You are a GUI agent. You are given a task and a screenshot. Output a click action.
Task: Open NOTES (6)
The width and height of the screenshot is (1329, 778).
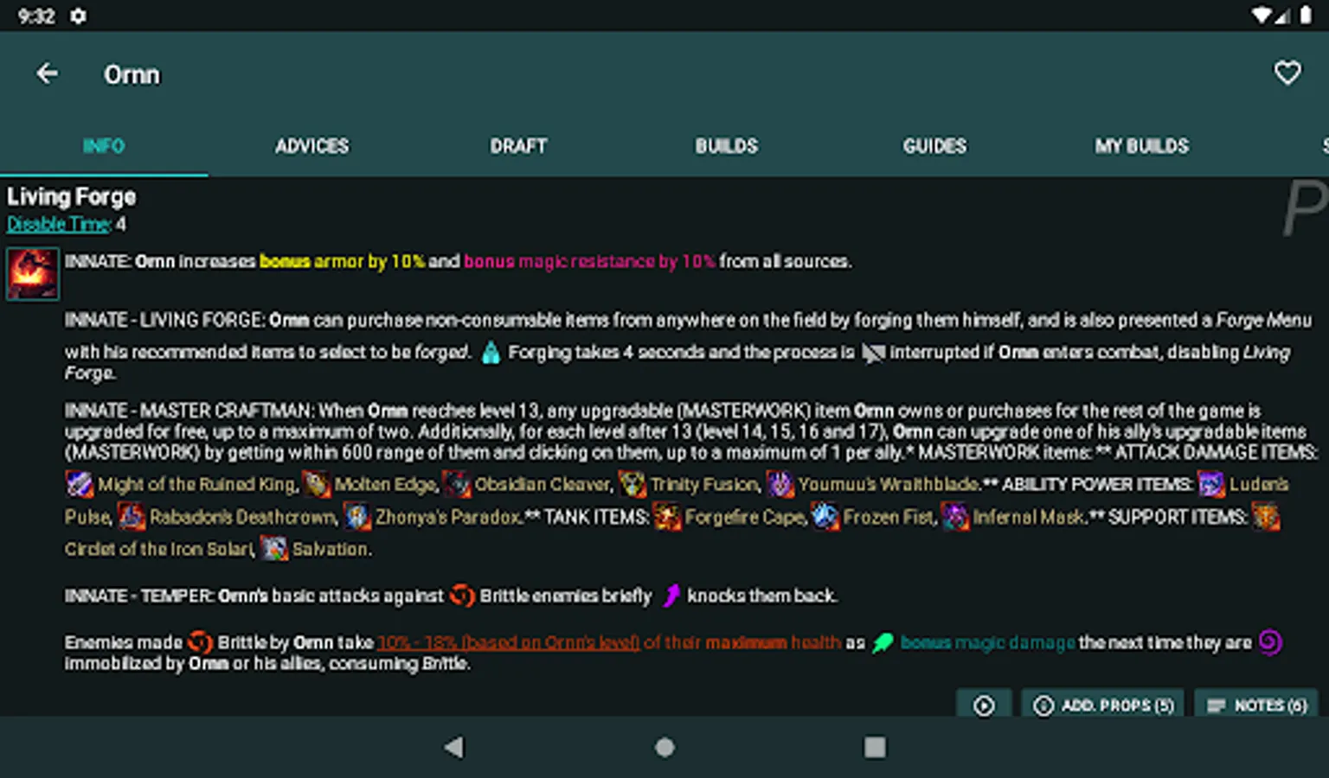1256,705
